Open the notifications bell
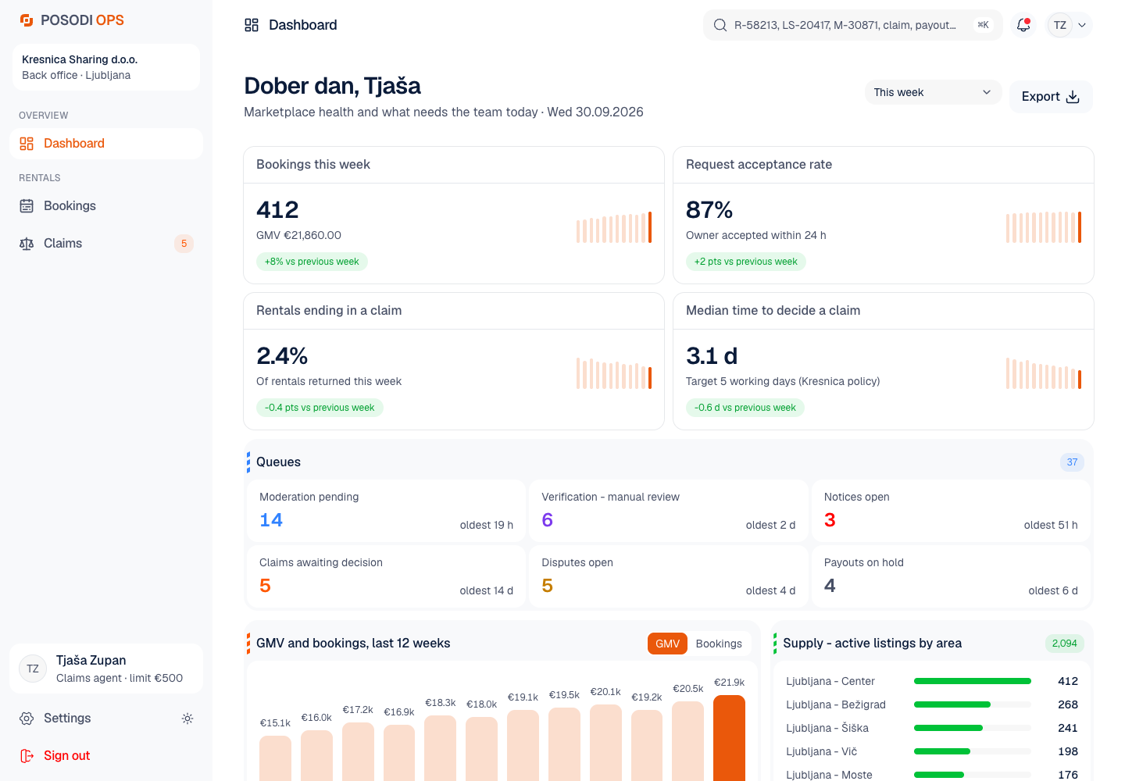 click(1023, 25)
